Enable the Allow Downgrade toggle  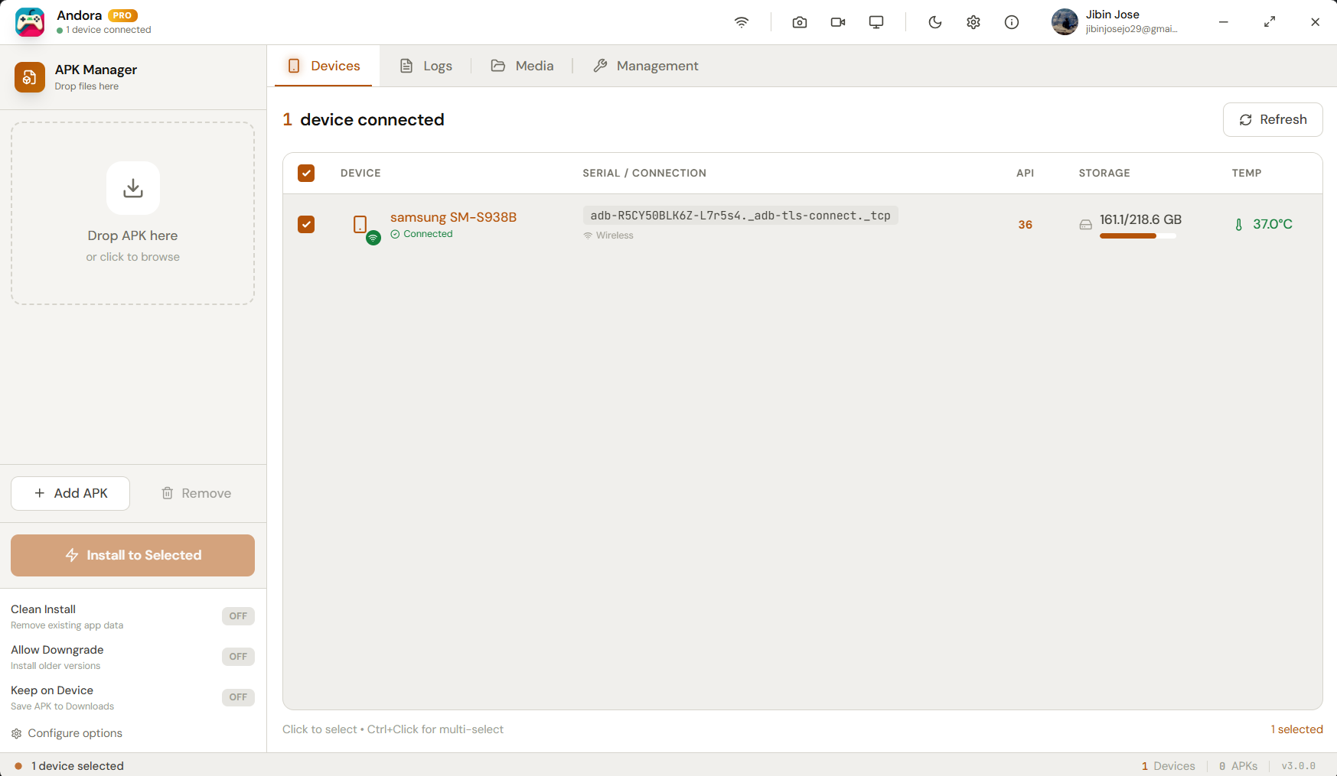(238, 657)
